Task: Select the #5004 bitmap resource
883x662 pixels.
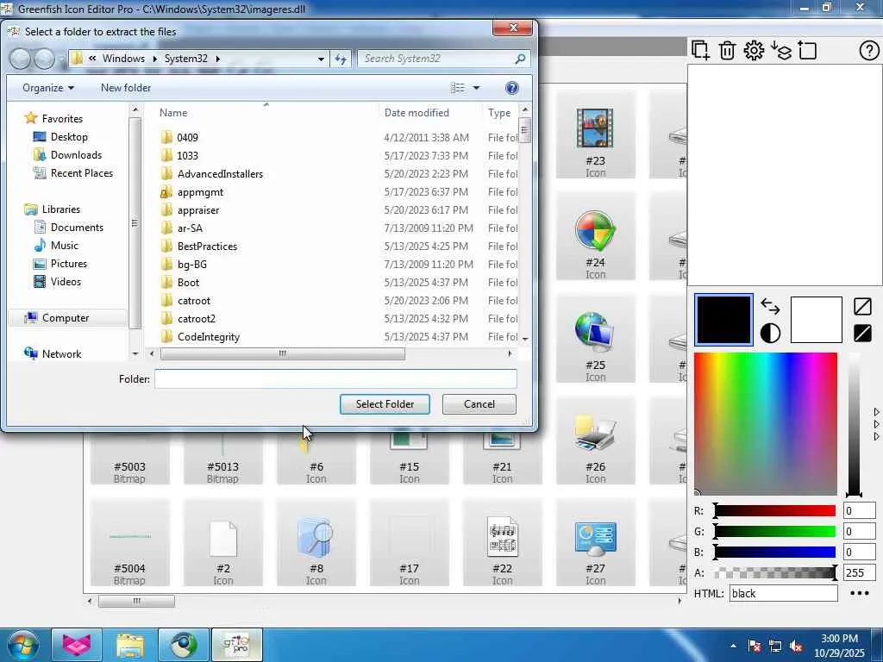Action: click(129, 544)
